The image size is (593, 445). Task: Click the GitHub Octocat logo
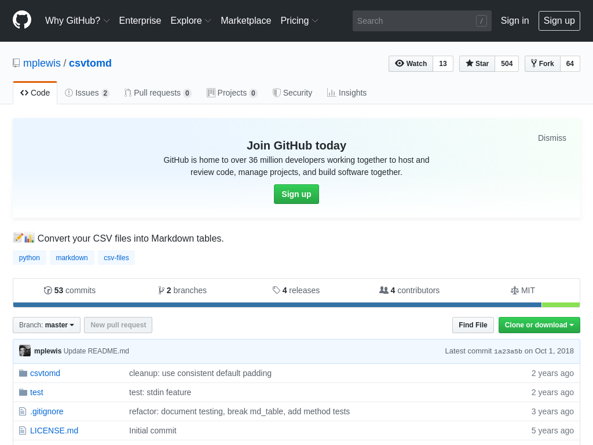(22, 20)
